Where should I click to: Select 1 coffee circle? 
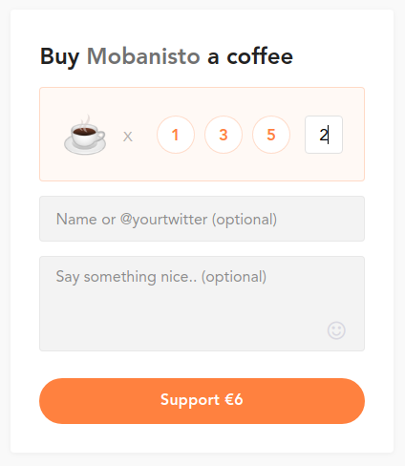pyautogui.click(x=176, y=135)
